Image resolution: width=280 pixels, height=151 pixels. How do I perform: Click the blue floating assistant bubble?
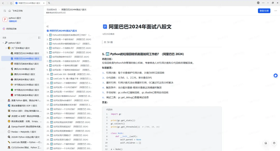(x=276, y=76)
